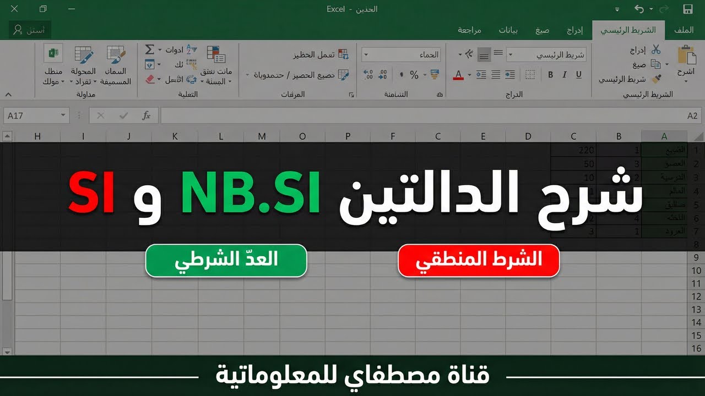The height and width of the screenshot is (396, 705).
Task: Open the AutoSum dropdown arrow
Action: pyautogui.click(x=160, y=50)
